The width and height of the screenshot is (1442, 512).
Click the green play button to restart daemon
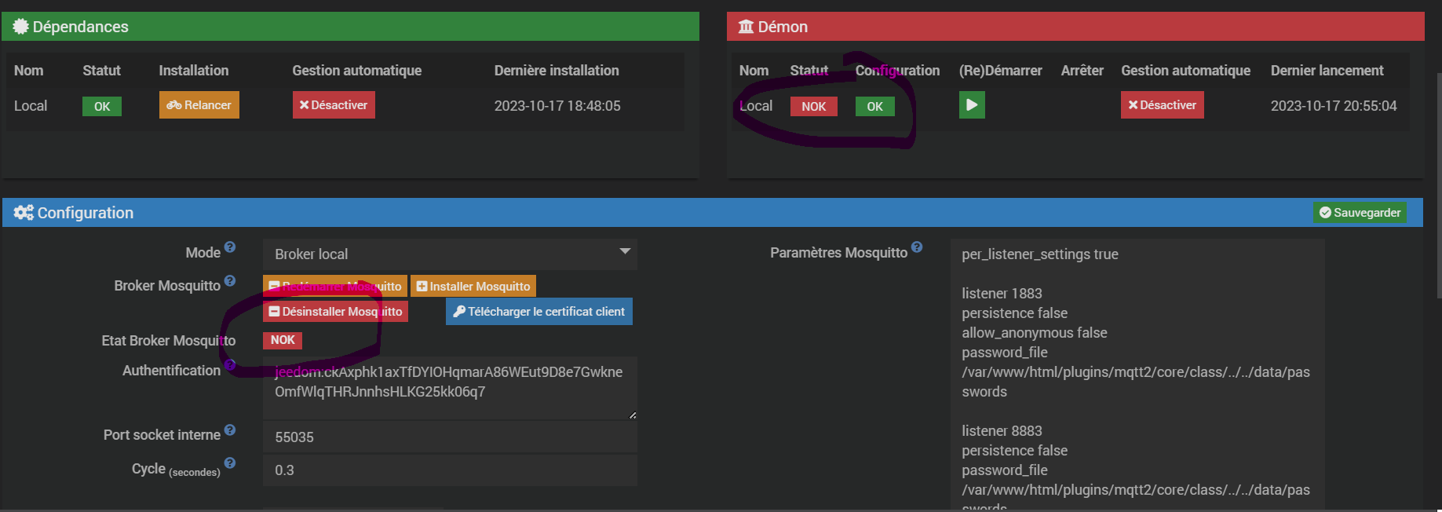pyautogui.click(x=972, y=105)
